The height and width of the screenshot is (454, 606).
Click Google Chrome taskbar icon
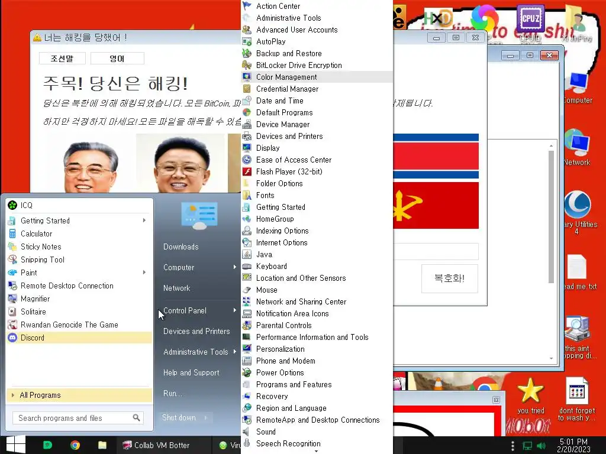[75, 445]
